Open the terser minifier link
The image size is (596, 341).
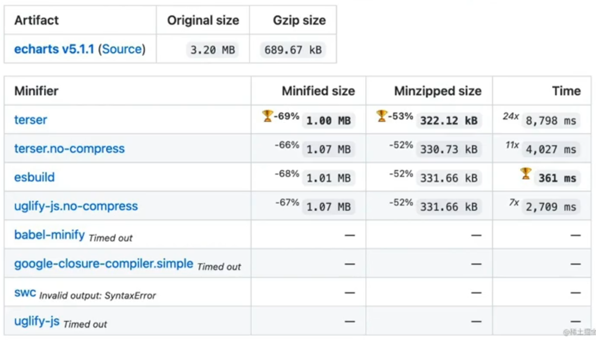[30, 120]
